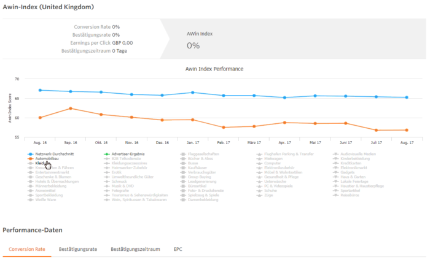Viewport: 430px width, 260px height.
Task: Show the Busse legend series
Action: click(x=189, y=163)
